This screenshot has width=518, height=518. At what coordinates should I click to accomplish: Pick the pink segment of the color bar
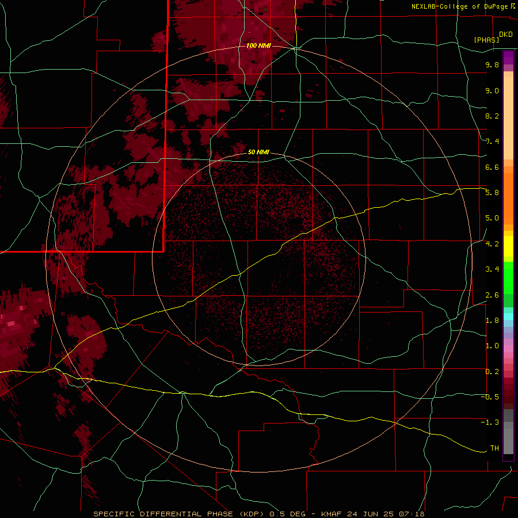coord(508,349)
